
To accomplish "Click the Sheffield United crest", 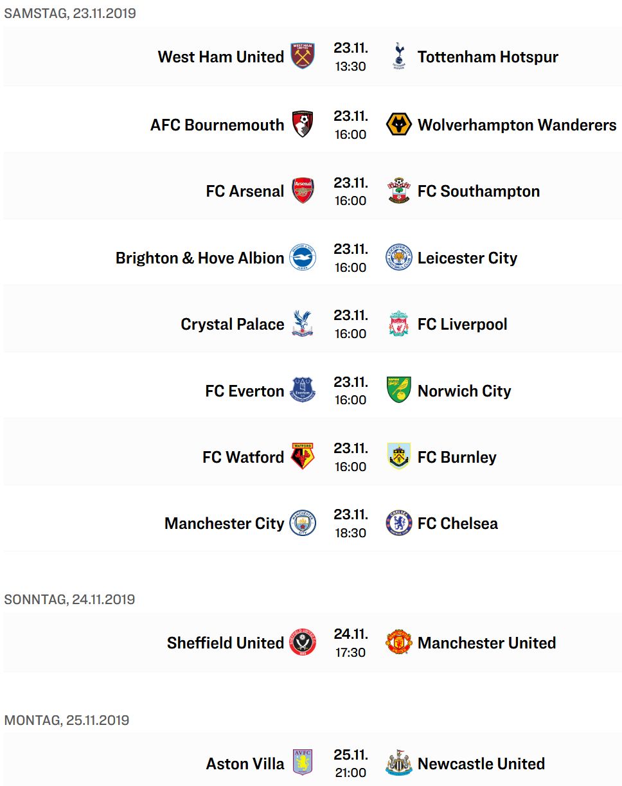I will pyautogui.click(x=303, y=643).
